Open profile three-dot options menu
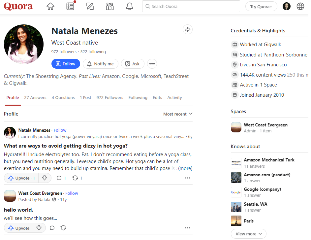Image resolution: width=311 pixels, height=240 pixels. click(152, 64)
